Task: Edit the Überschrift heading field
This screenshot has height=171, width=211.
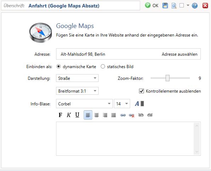Action: (71, 6)
